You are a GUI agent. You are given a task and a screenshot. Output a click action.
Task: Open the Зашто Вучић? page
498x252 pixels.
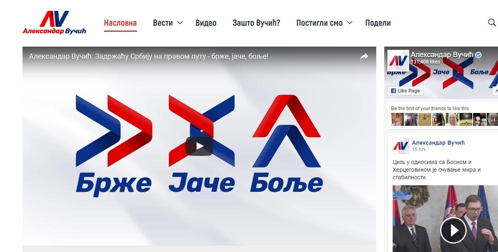tap(256, 23)
